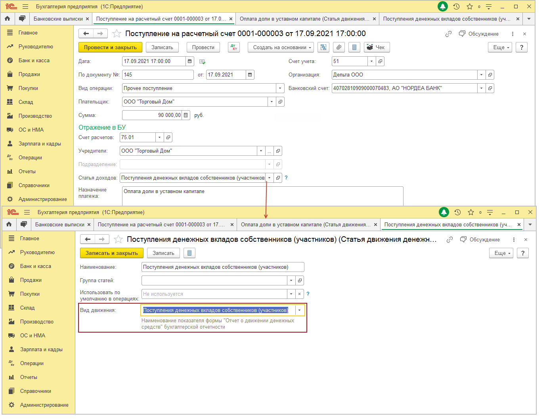Open the Счет учета 51 item icon
The width and height of the screenshot is (547, 419).
(380, 61)
